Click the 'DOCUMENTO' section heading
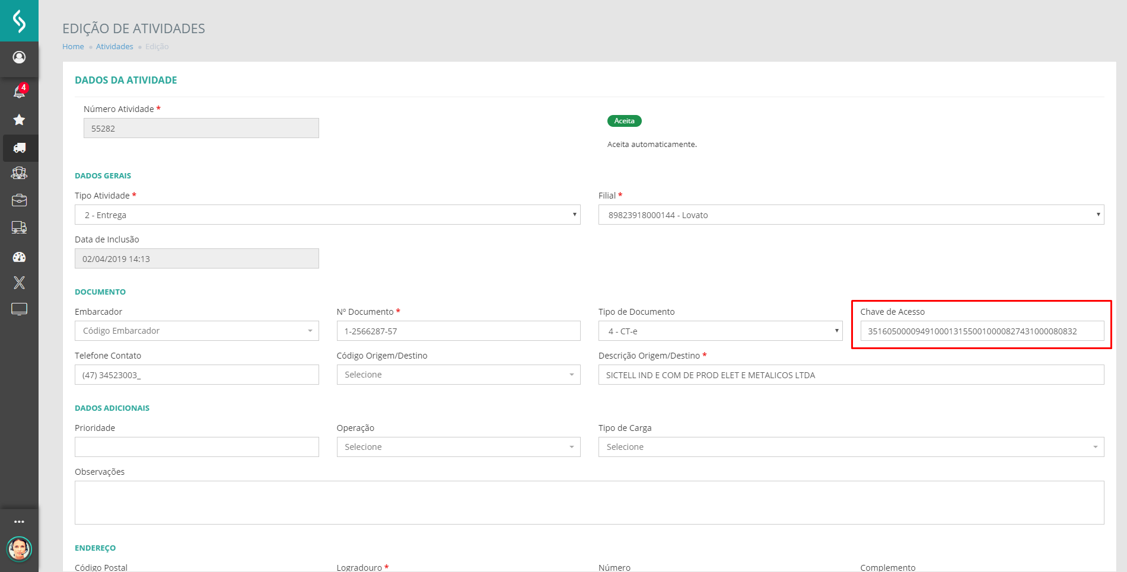 click(x=100, y=292)
